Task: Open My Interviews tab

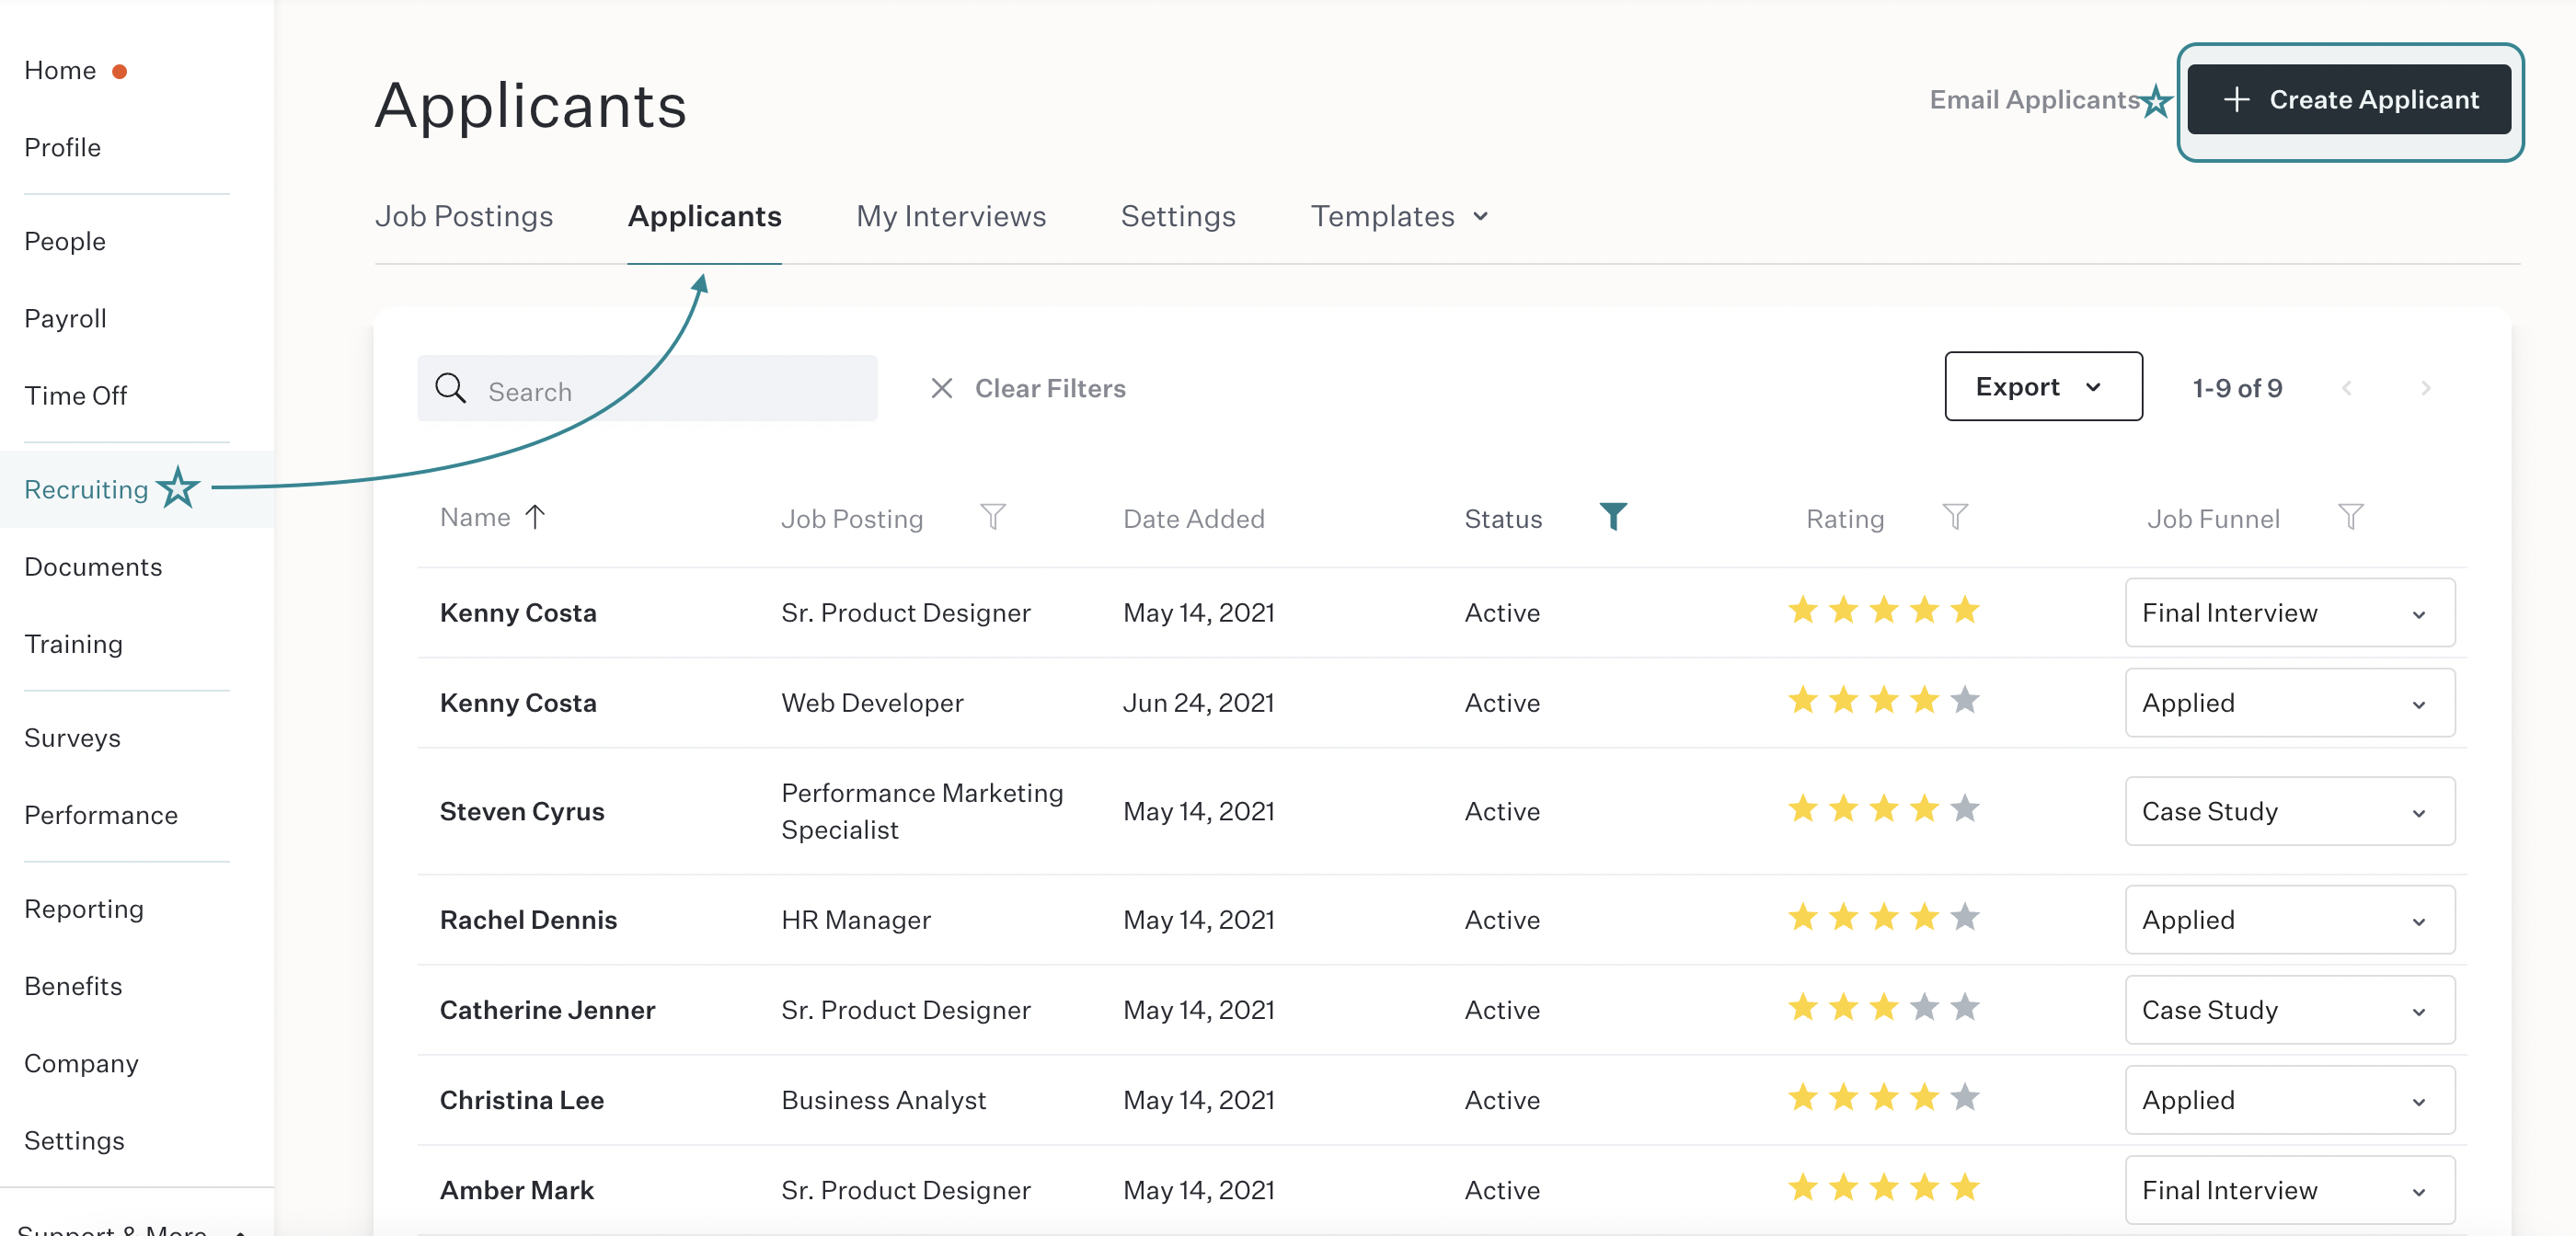Action: point(951,216)
